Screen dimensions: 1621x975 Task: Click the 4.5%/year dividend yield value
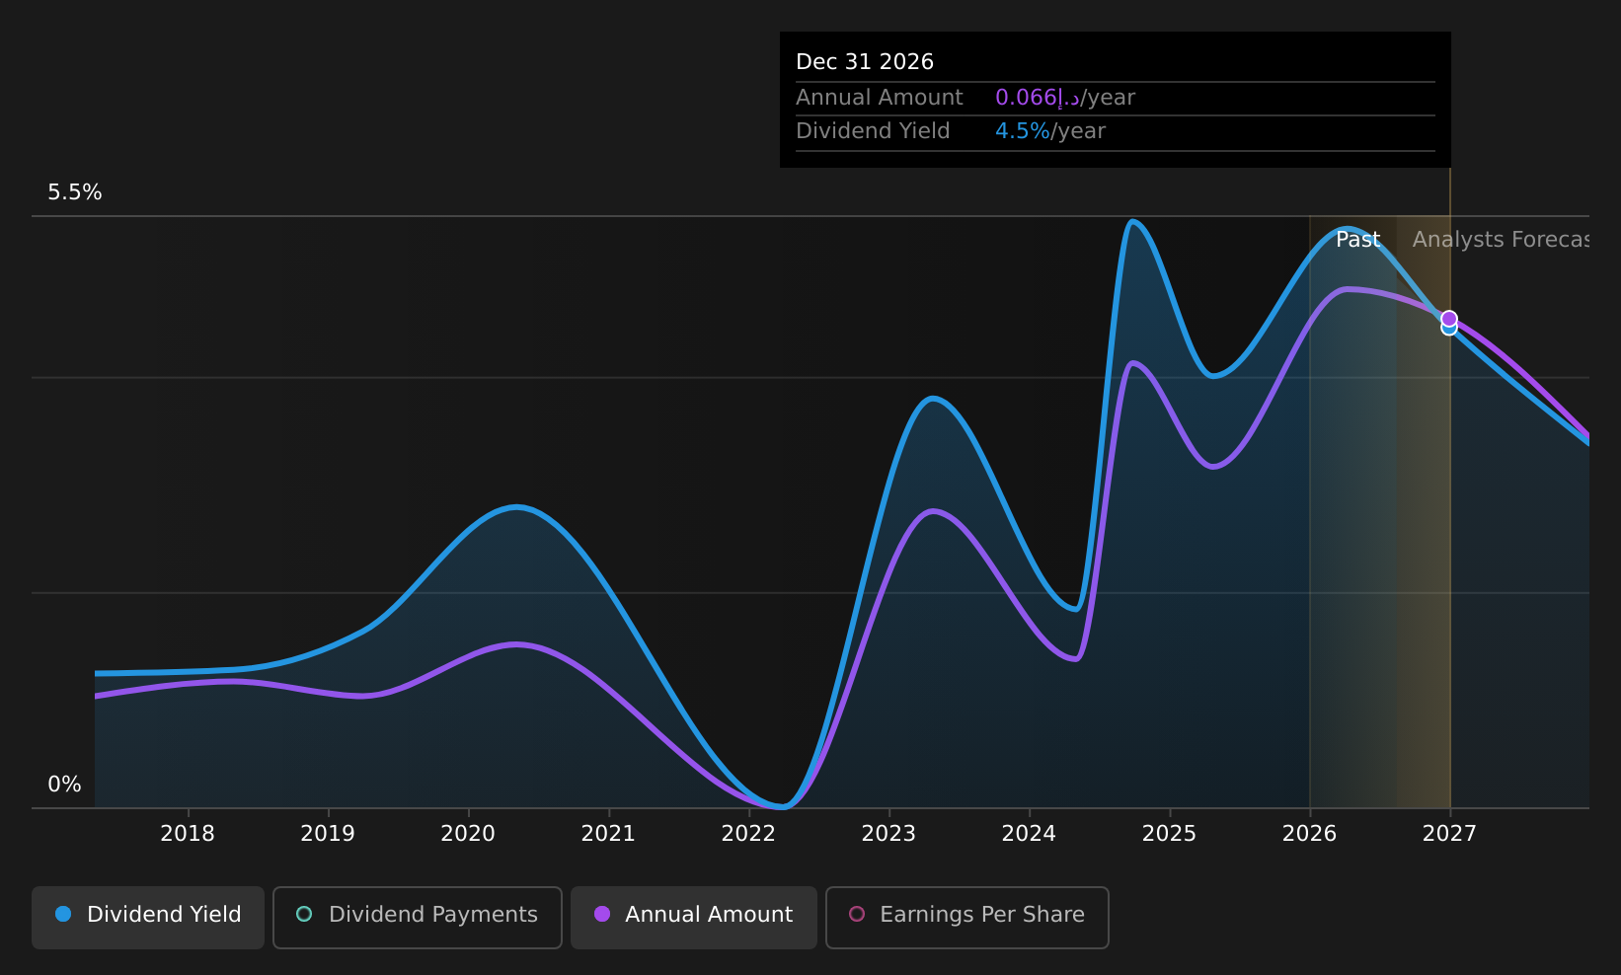[1050, 131]
